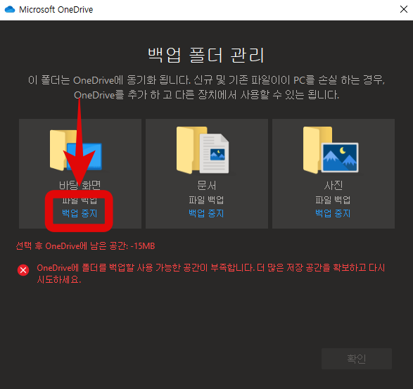Click the red error X icon

[23, 270]
